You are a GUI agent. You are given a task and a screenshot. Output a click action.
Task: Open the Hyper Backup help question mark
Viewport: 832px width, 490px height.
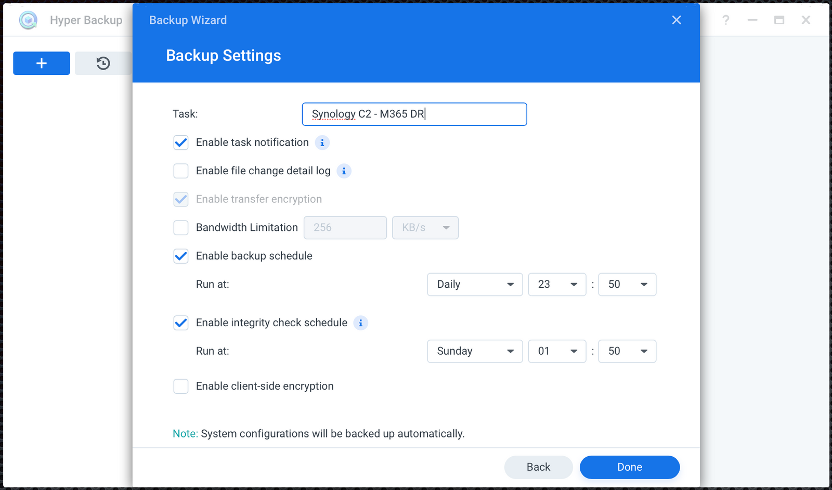click(x=726, y=20)
